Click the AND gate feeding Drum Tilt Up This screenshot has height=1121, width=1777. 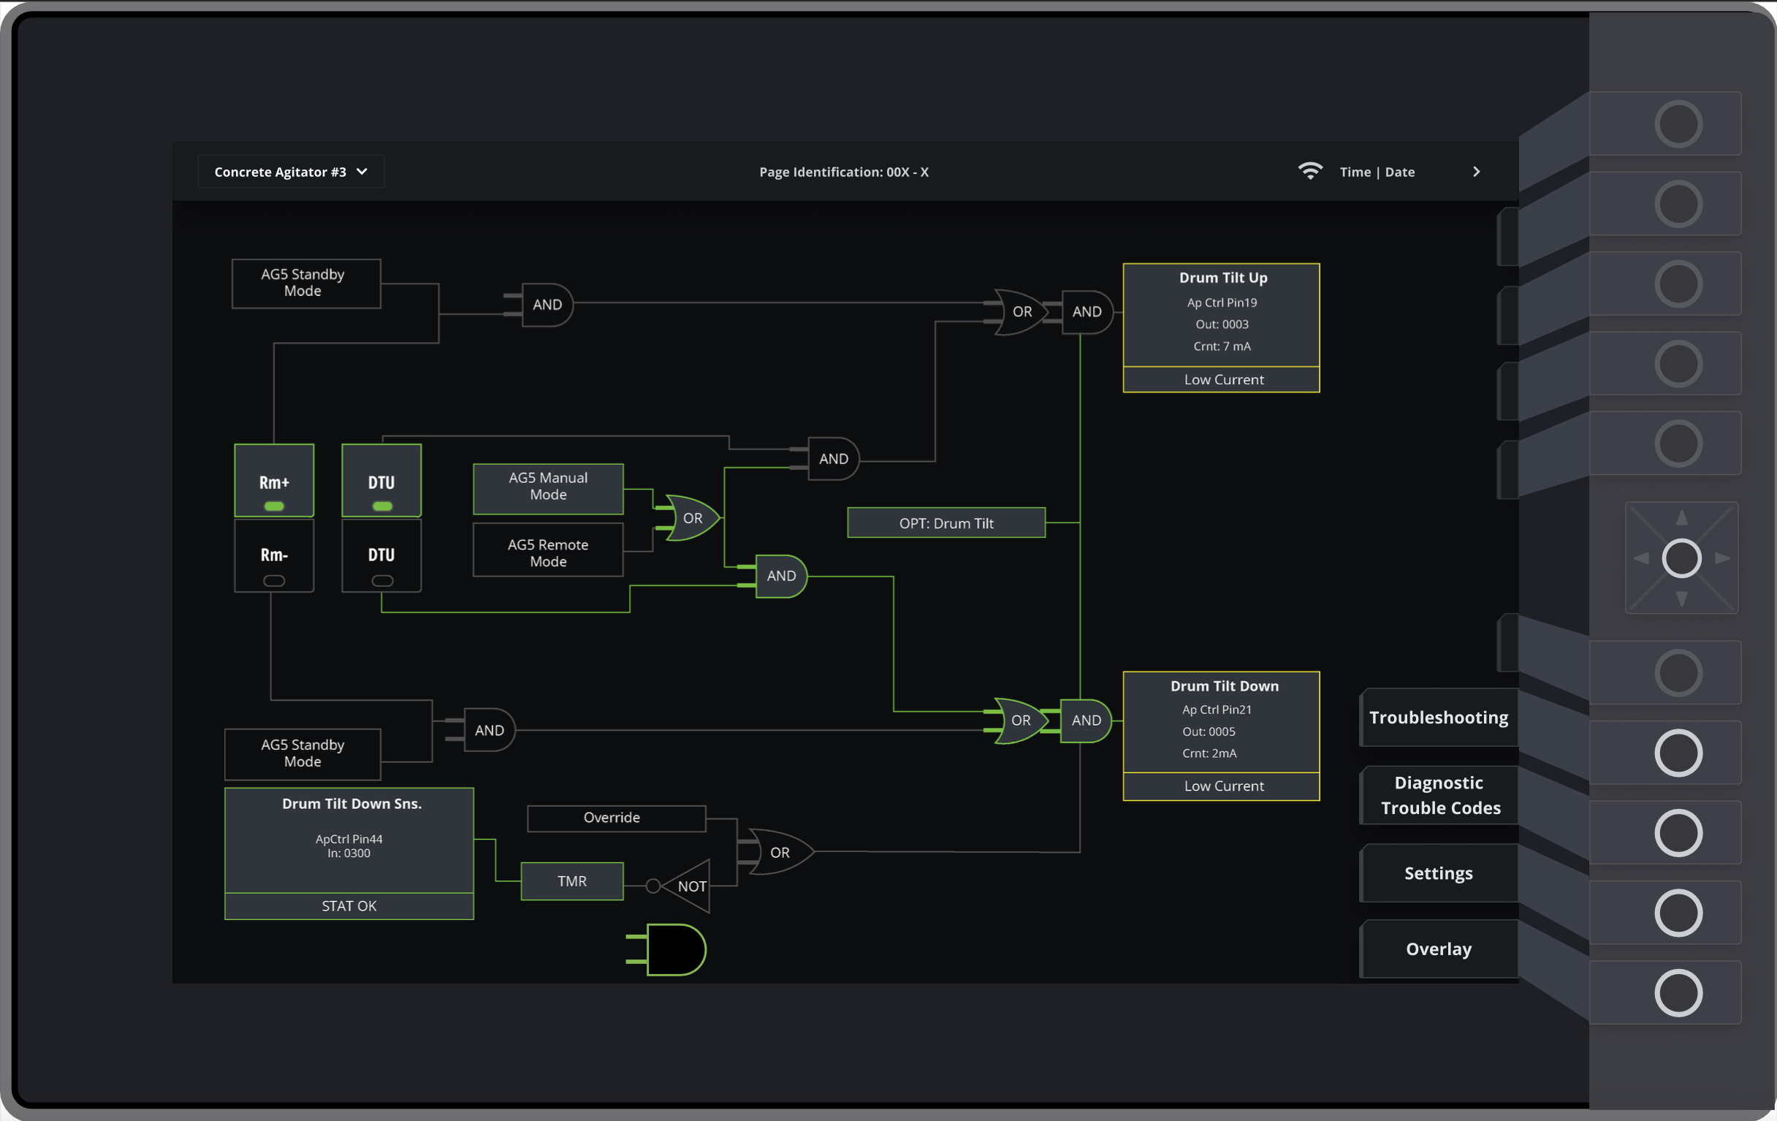point(1087,311)
